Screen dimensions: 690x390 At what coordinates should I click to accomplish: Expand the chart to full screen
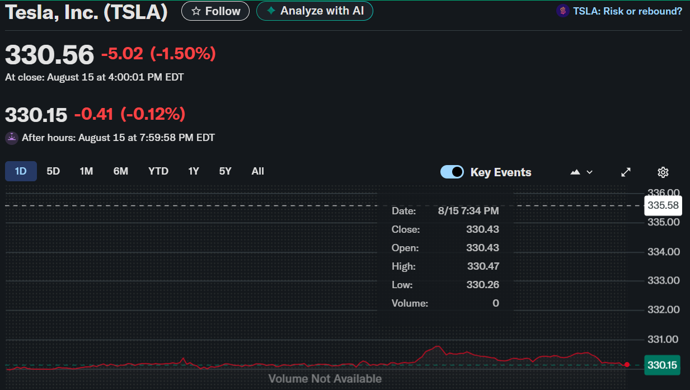(626, 172)
